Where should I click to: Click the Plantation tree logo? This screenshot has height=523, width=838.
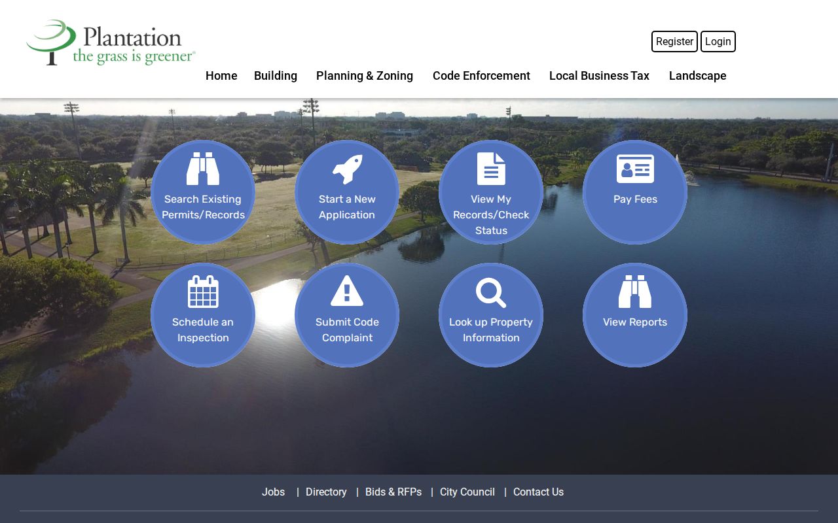[x=111, y=42]
